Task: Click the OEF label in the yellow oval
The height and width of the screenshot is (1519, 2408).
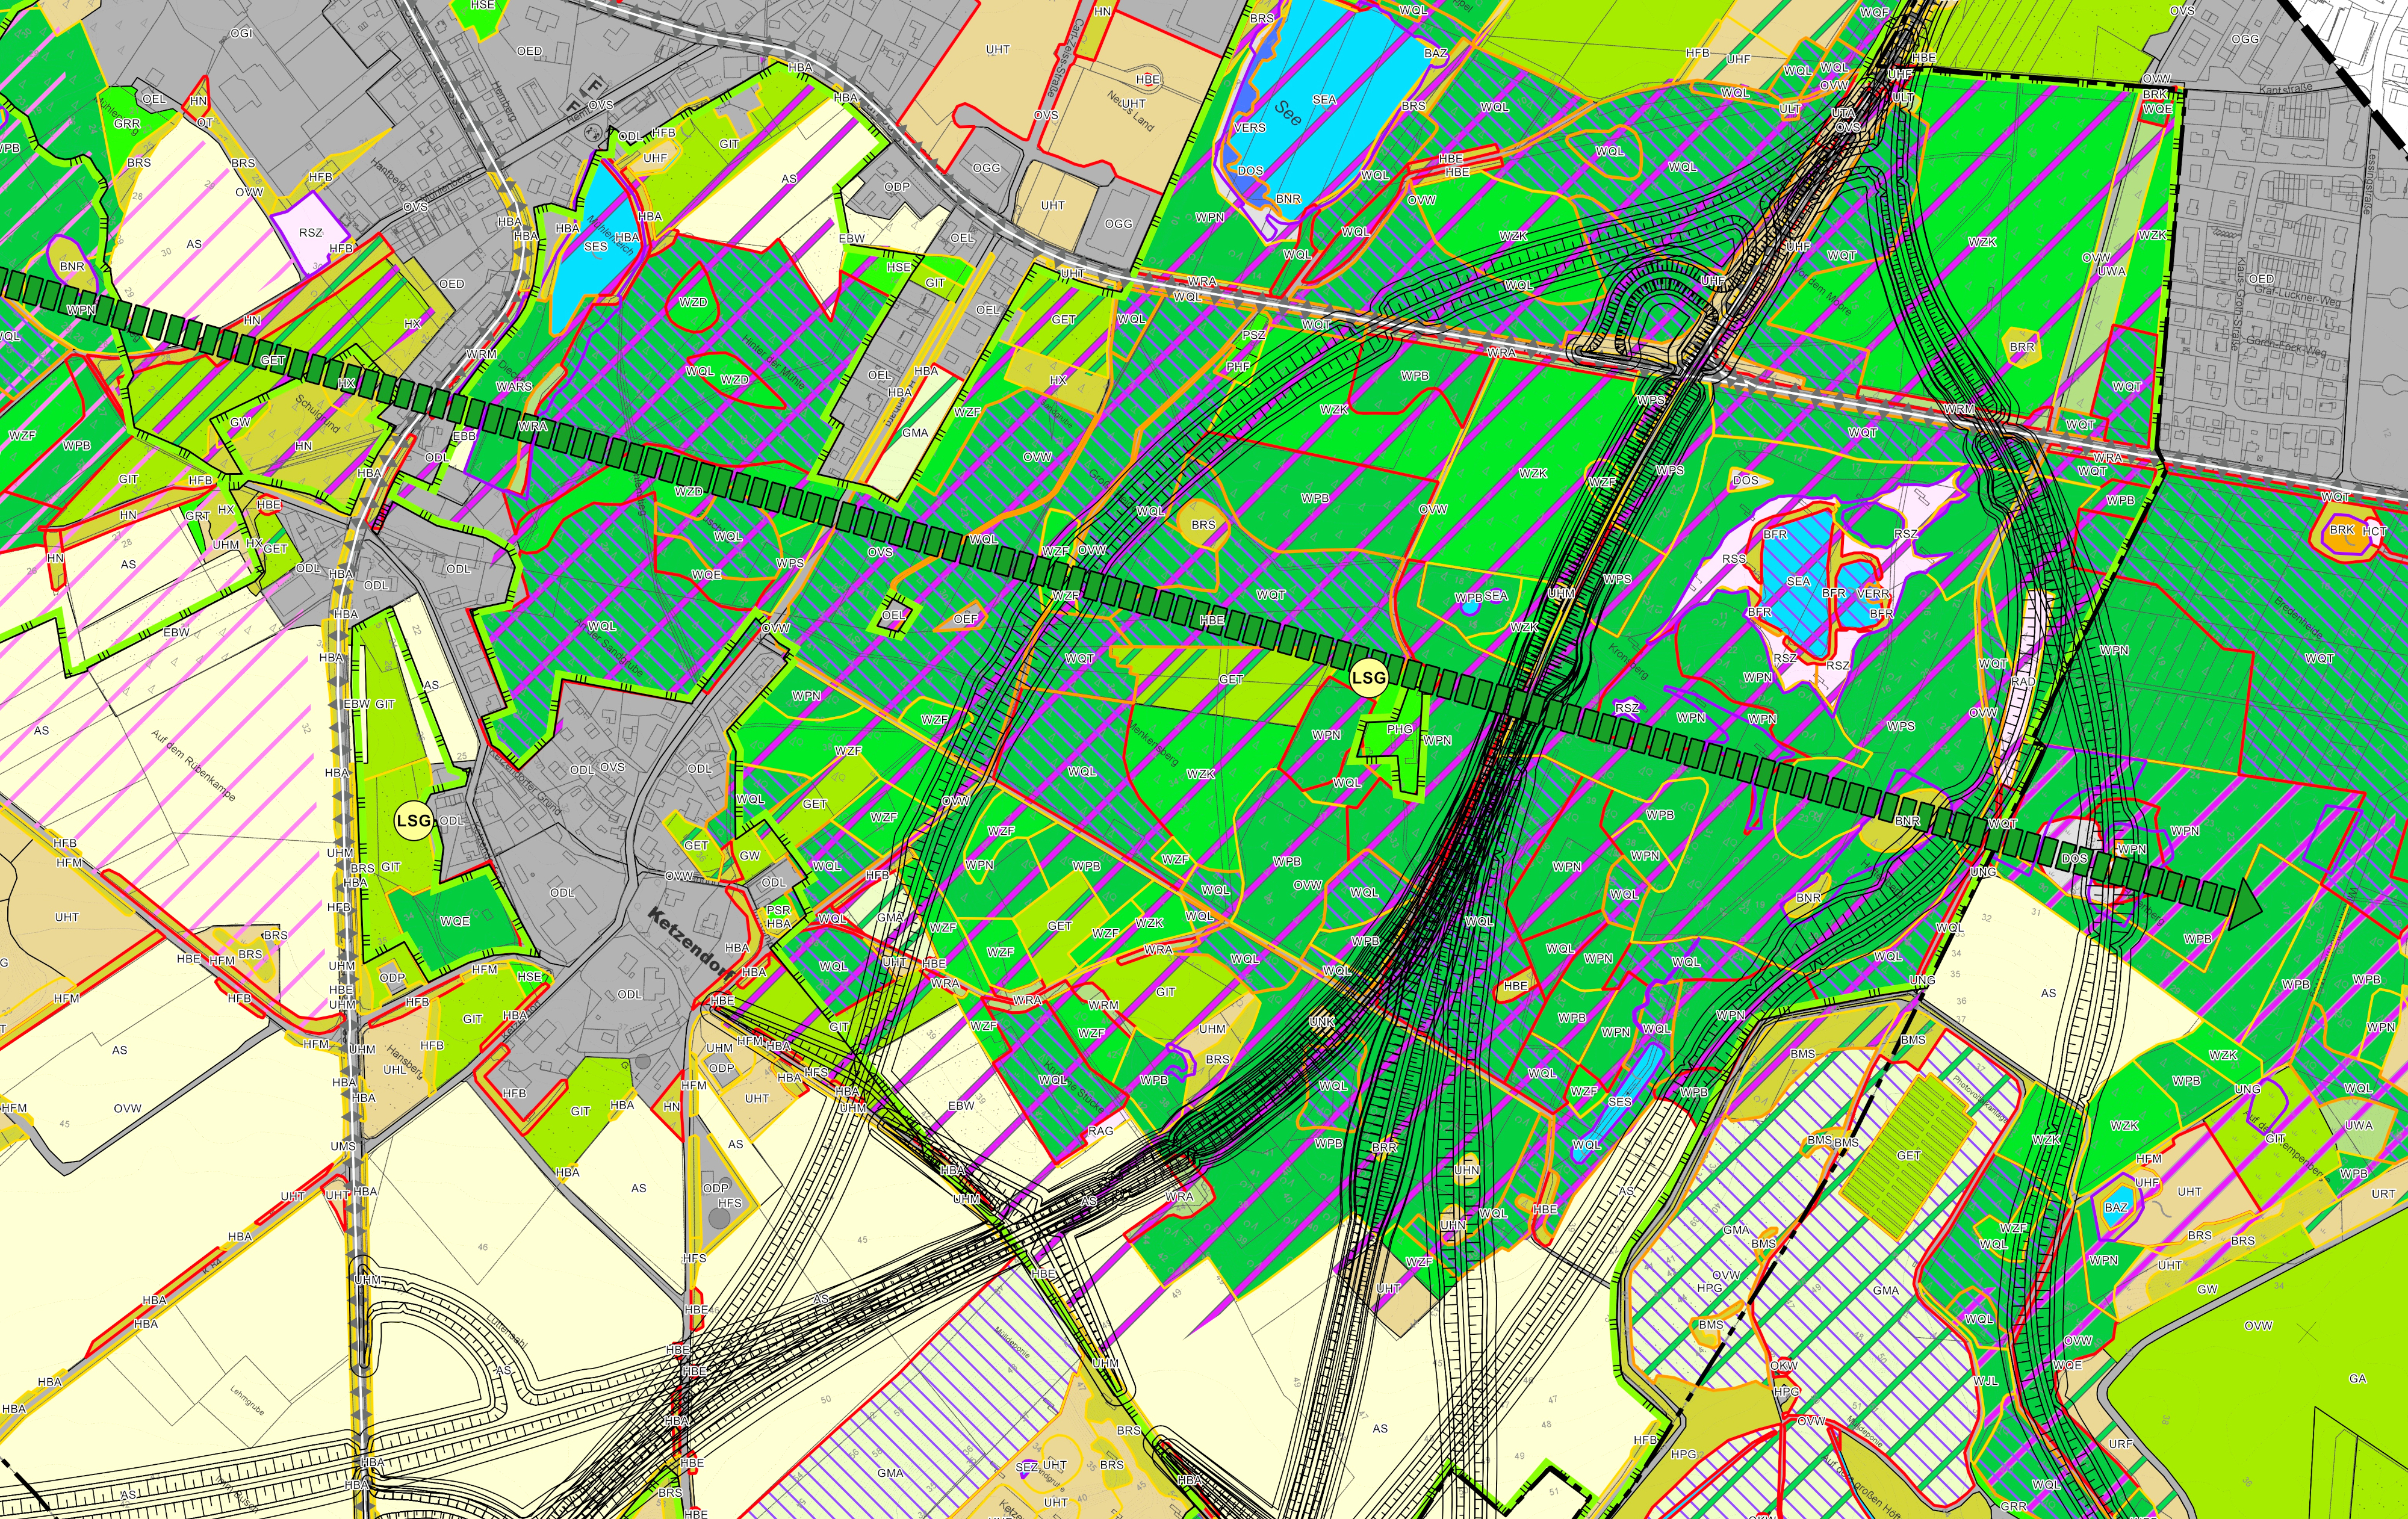Action: point(965,619)
